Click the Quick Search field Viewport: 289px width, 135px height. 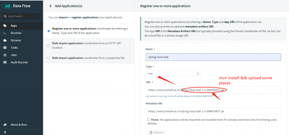click(x=22, y=16)
